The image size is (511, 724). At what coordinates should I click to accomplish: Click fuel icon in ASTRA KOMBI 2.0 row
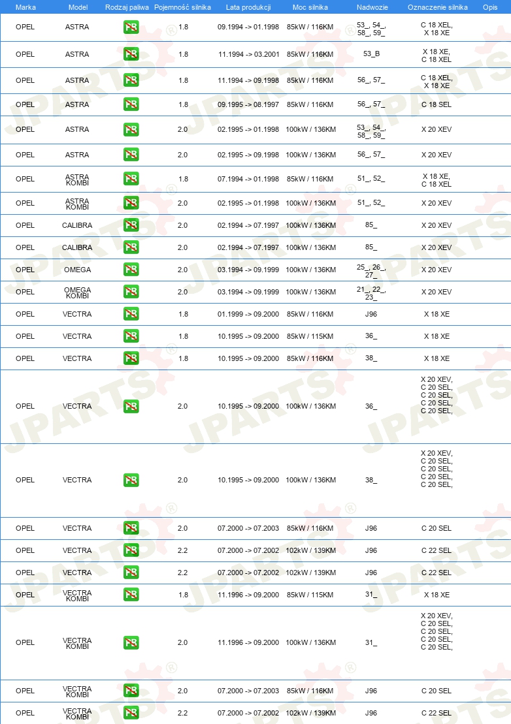coord(131,202)
